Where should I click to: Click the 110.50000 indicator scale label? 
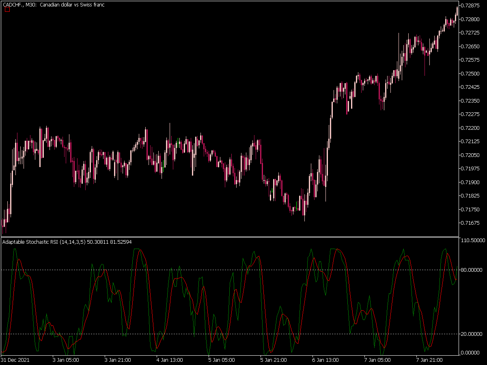pos(474,240)
